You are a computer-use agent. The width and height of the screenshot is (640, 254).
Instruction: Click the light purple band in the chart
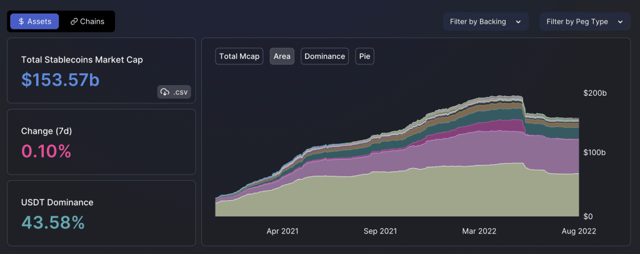coord(437,153)
